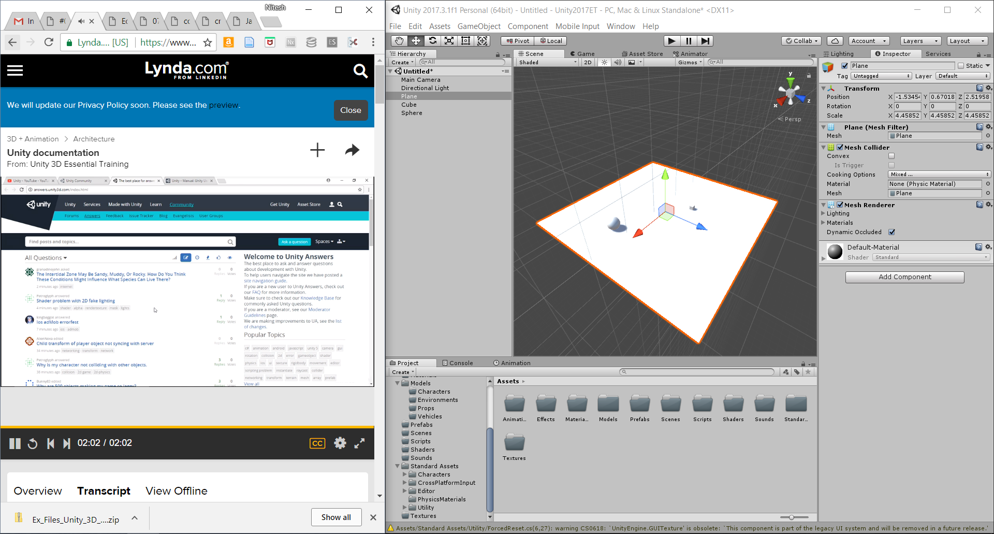This screenshot has height=534, width=994.
Task: Click the Unity Play button
Action: click(671, 41)
